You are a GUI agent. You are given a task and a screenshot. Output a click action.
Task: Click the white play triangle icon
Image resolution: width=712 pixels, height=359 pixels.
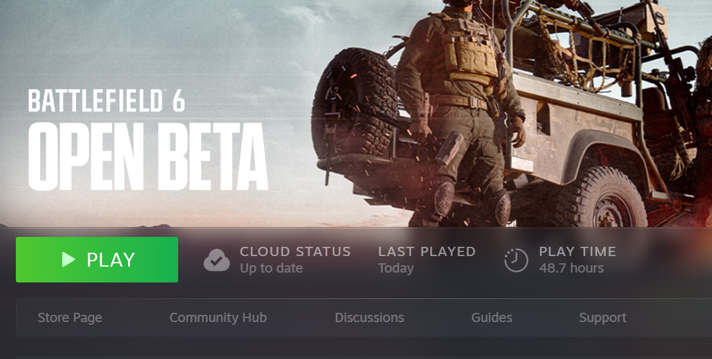pyautogui.click(x=69, y=259)
